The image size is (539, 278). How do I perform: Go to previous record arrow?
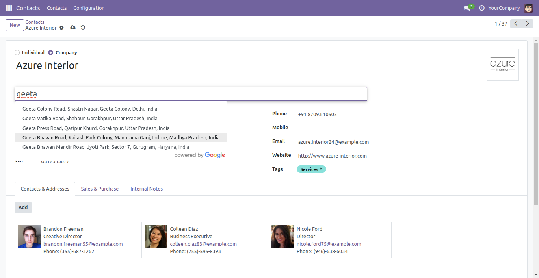tap(516, 24)
